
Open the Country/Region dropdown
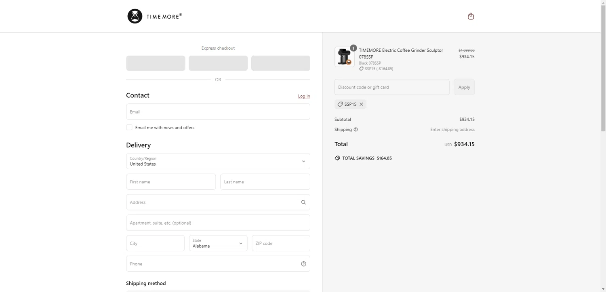coord(218,161)
